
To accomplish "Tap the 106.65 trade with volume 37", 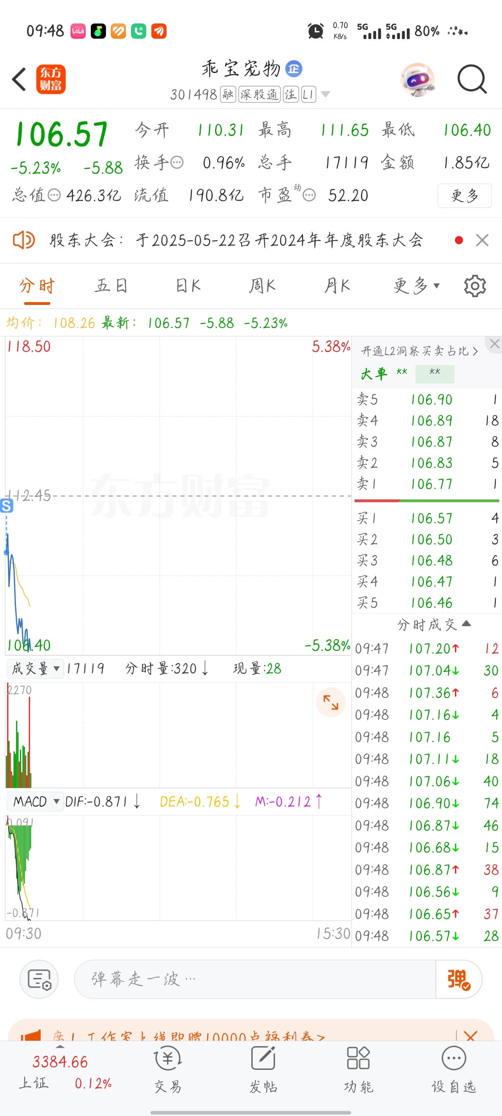I will tap(427, 914).
